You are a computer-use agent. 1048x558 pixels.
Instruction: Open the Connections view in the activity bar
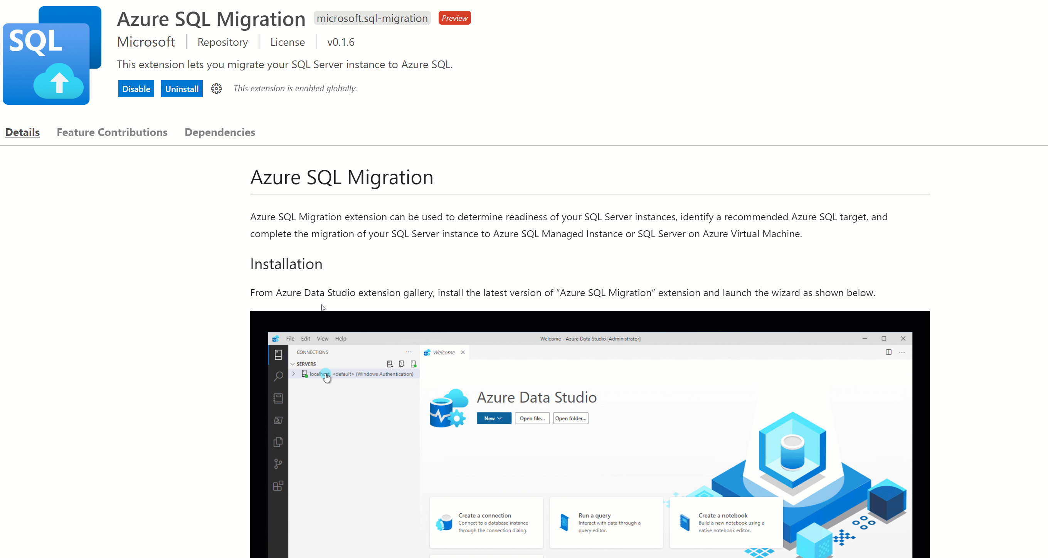(x=278, y=354)
